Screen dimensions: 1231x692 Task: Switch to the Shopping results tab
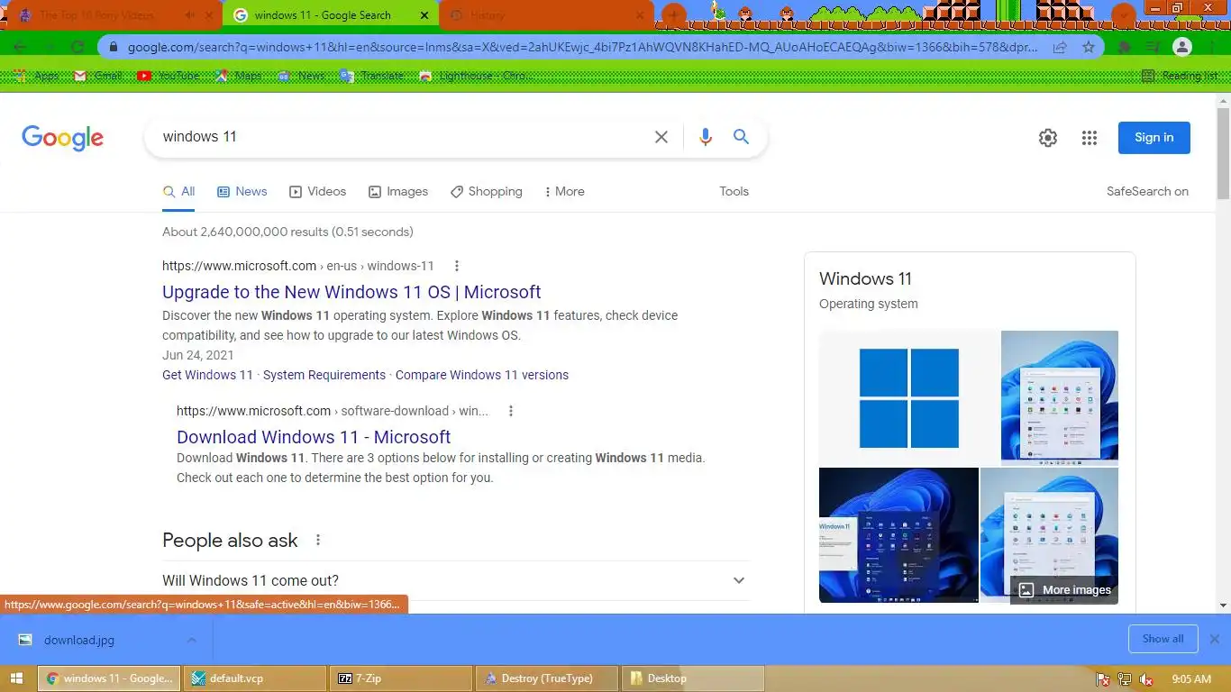click(x=487, y=191)
